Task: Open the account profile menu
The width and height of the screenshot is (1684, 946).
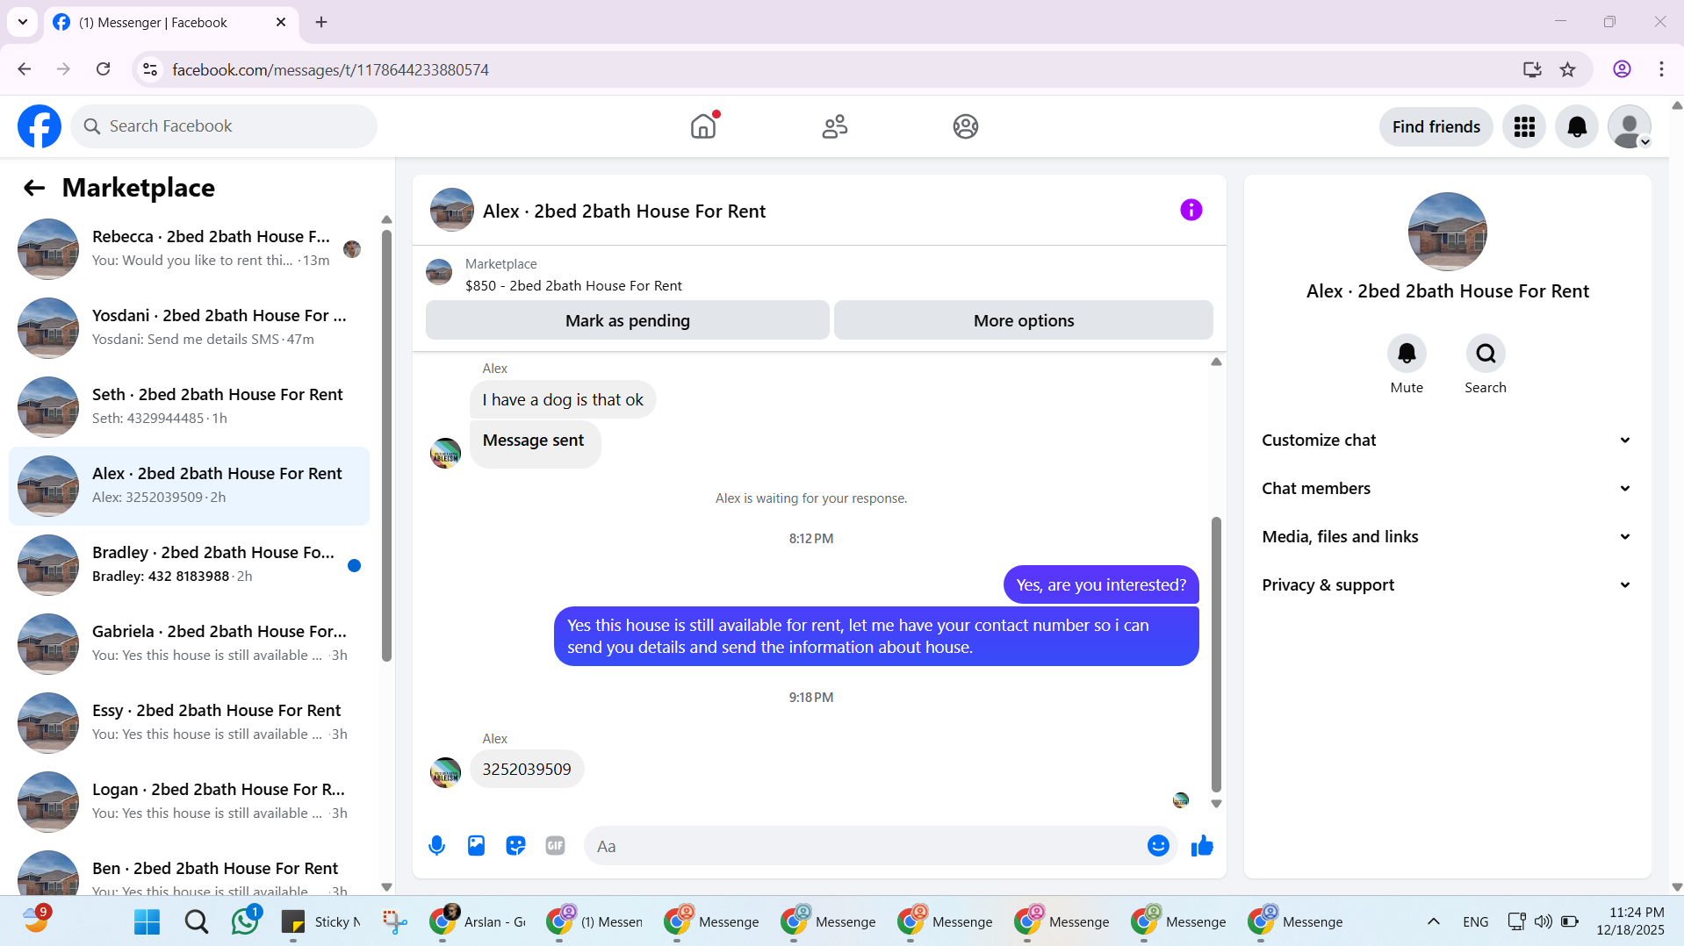Action: tap(1630, 127)
